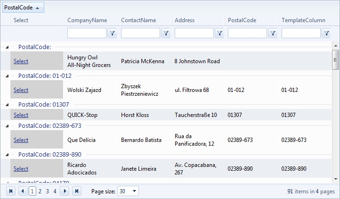Open the ContactName filter menu icon
The image size is (340, 199).
click(x=166, y=33)
